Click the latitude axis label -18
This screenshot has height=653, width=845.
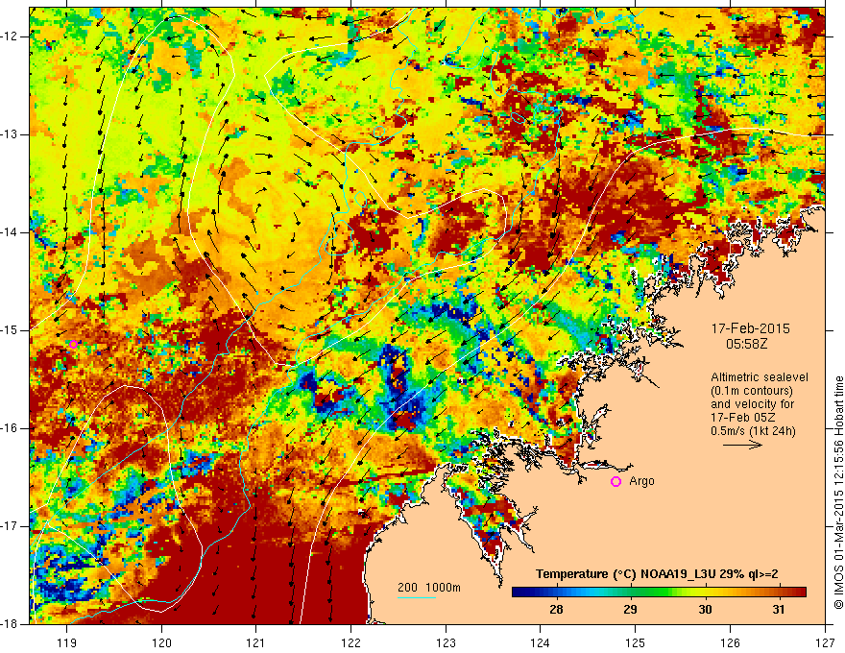pos(11,624)
